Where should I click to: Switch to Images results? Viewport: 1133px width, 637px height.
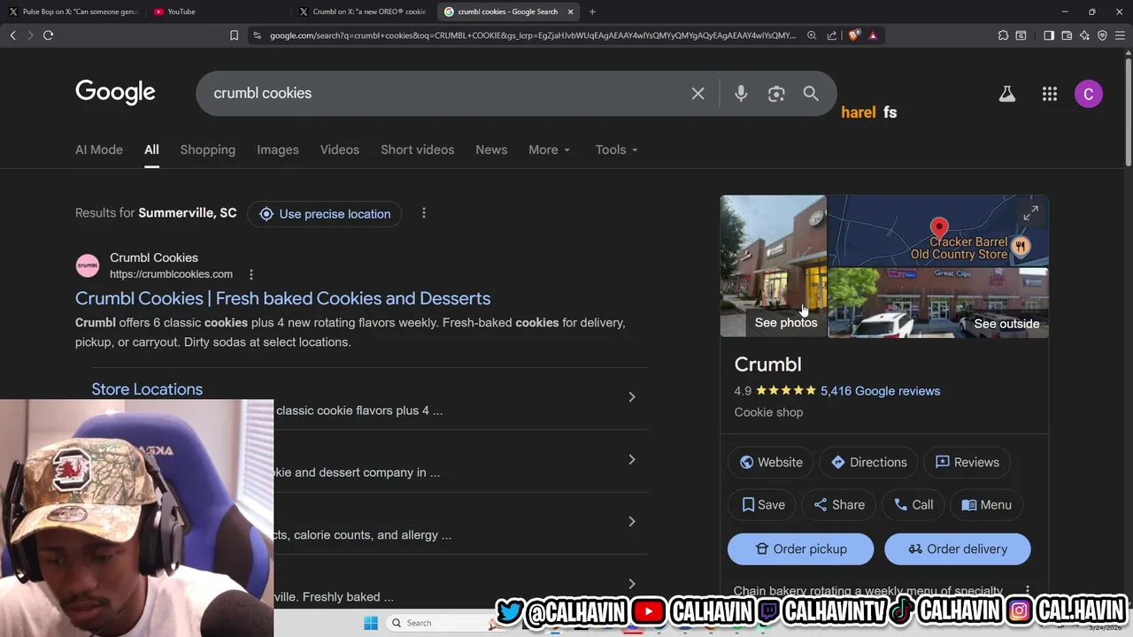pos(278,150)
